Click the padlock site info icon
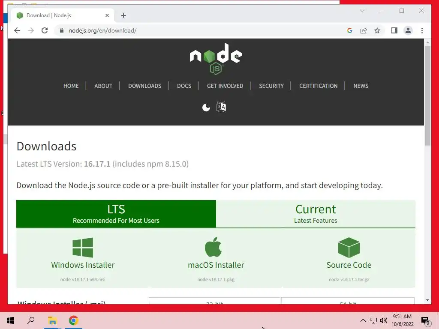Viewport: 439px width, 329px height. (62, 30)
